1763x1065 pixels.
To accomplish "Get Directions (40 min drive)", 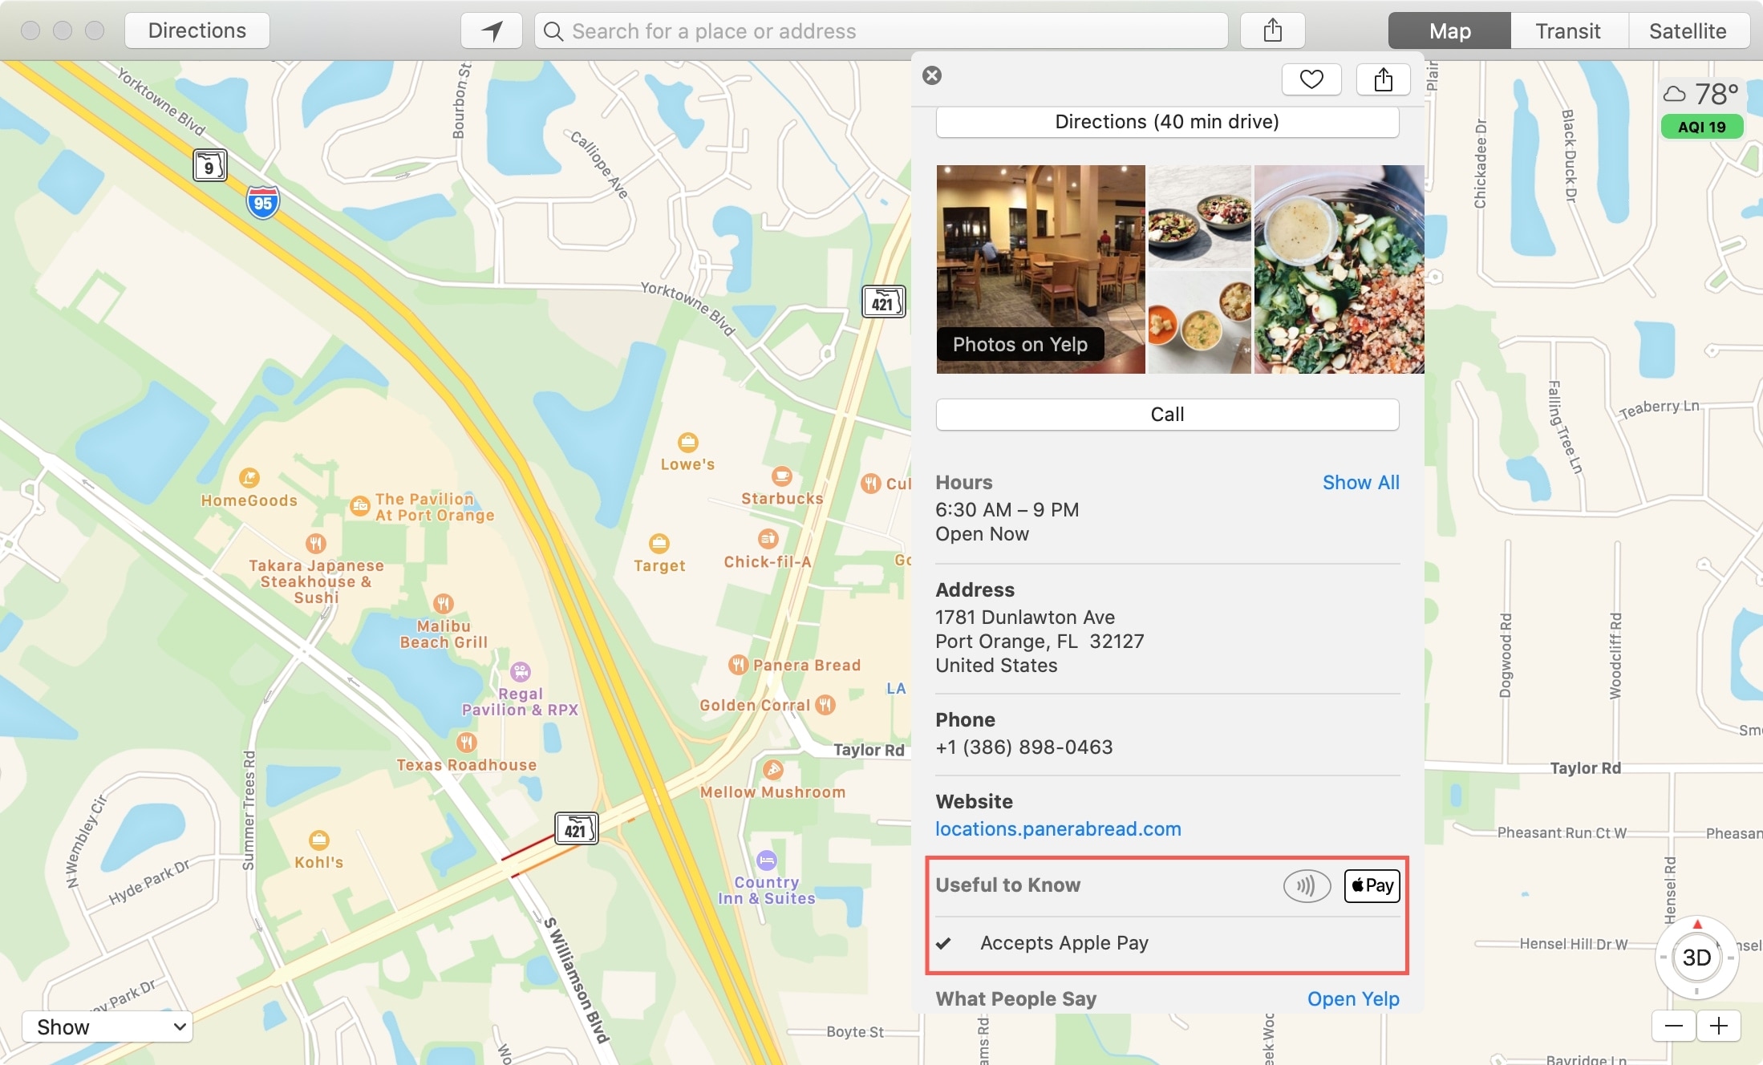I will (x=1167, y=122).
